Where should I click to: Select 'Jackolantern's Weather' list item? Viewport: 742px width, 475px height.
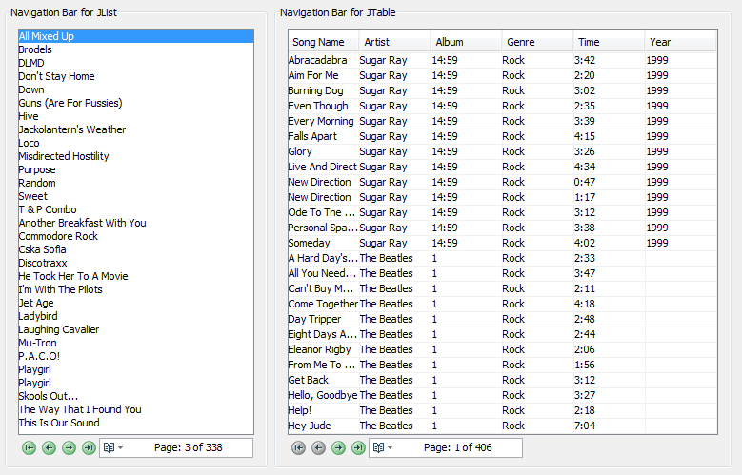point(136,129)
